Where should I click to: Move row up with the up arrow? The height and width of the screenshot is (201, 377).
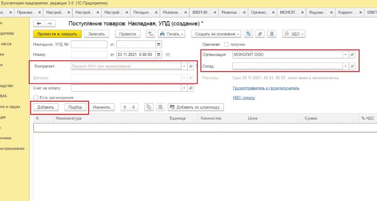pyautogui.click(x=125, y=107)
